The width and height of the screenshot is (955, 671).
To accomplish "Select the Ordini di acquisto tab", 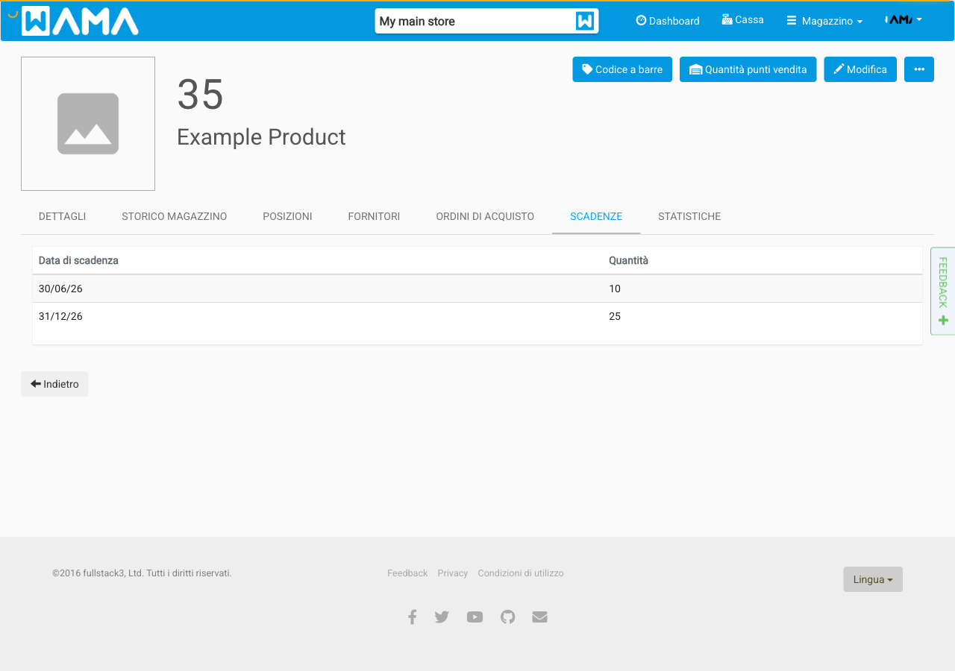I will (x=485, y=216).
